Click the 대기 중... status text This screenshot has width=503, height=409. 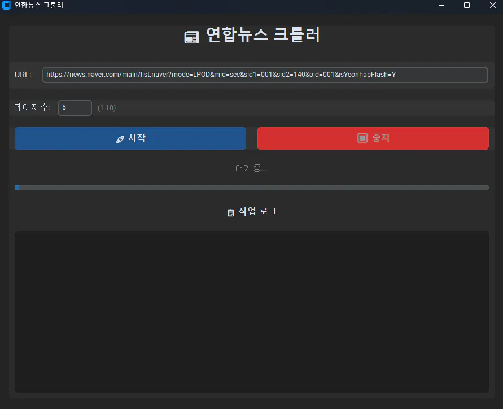pyautogui.click(x=252, y=168)
